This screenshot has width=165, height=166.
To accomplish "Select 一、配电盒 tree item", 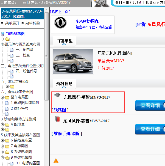I will [25, 49].
